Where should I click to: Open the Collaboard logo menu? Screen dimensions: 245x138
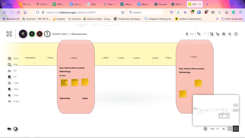[x=9, y=34]
